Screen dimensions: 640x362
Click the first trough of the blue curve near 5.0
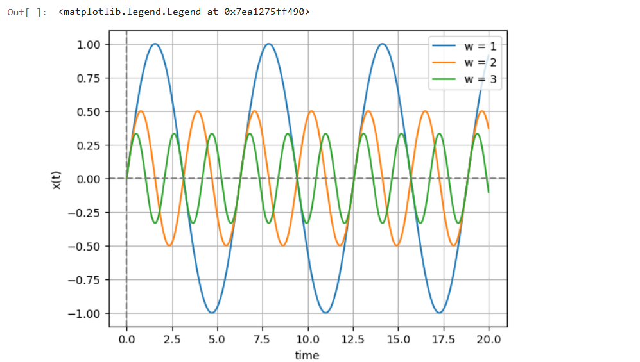(x=212, y=313)
